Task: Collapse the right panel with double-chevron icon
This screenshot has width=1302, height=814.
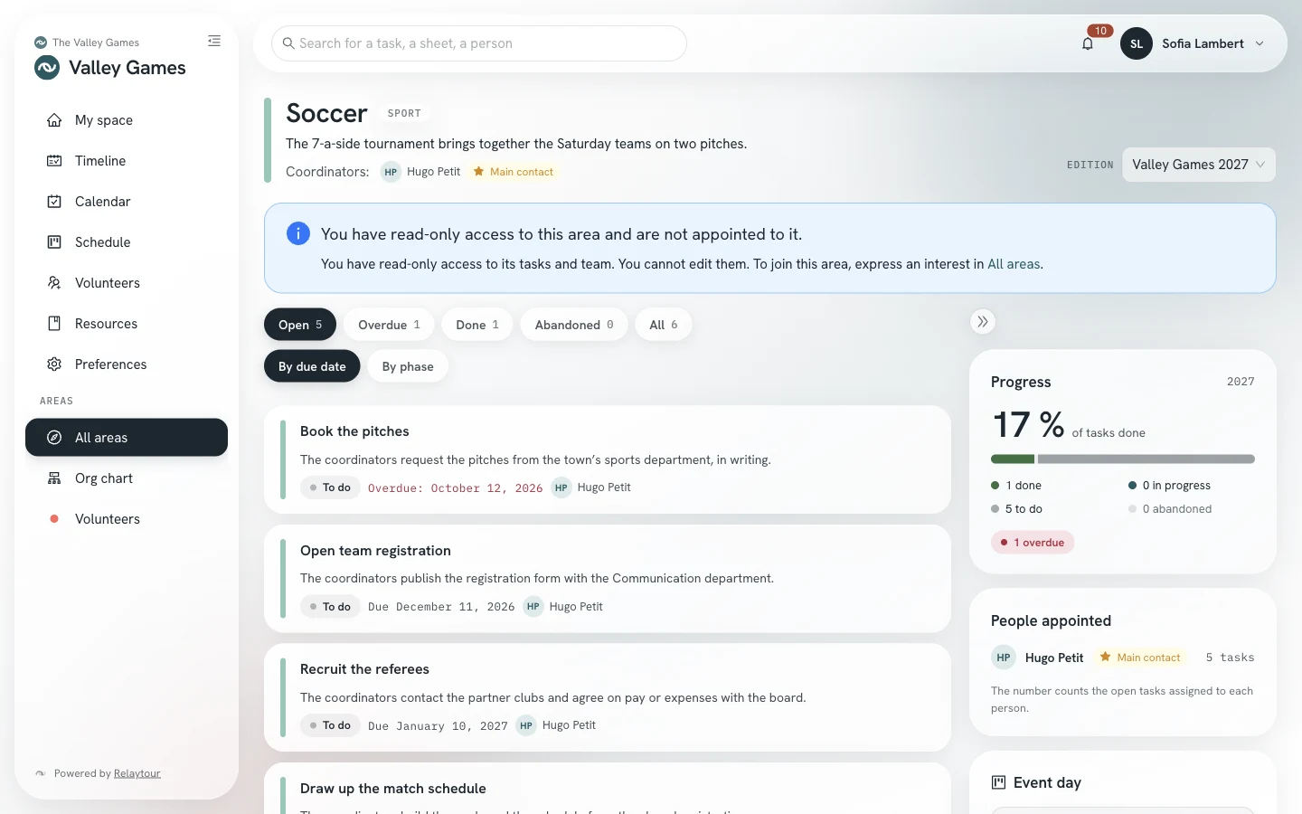Action: (983, 321)
